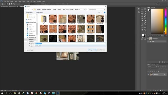Choose Add to Selection mode in options bar
168x95 pixels.
9,4
